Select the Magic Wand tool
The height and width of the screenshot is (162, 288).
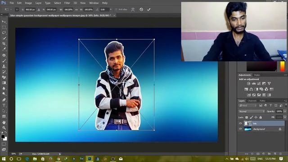pos(4,38)
